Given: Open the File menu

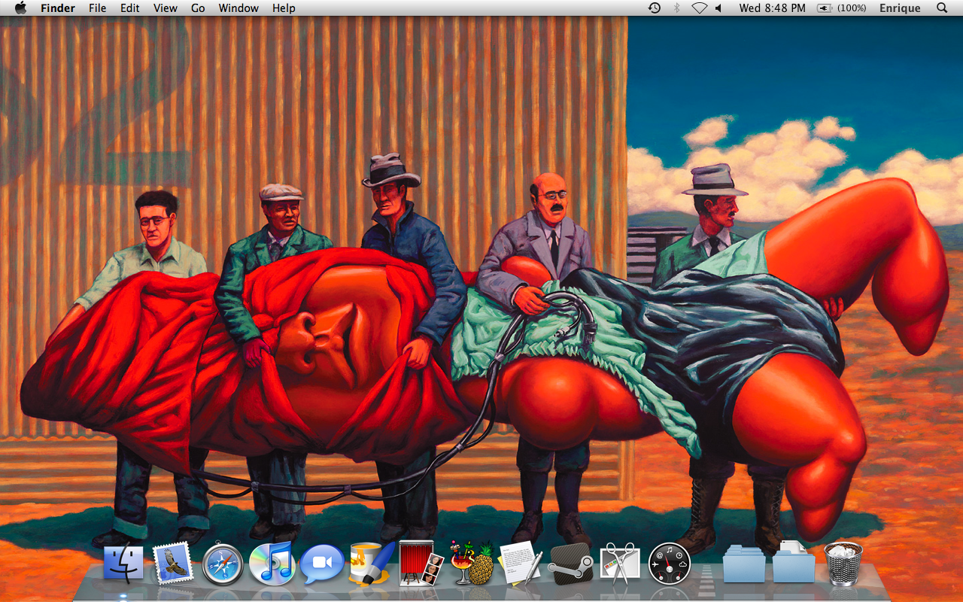Looking at the screenshot, I should 97,8.
